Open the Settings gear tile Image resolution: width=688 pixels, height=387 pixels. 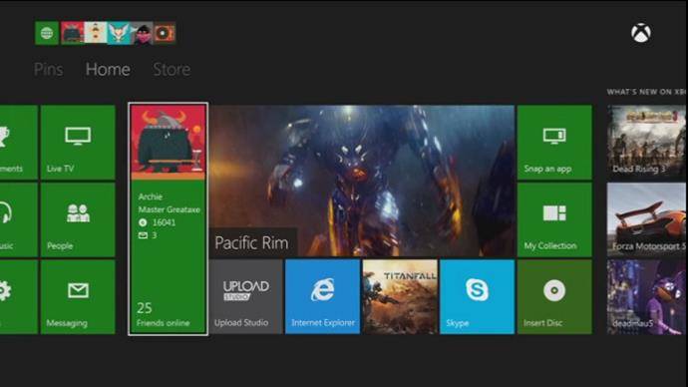(x=18, y=297)
